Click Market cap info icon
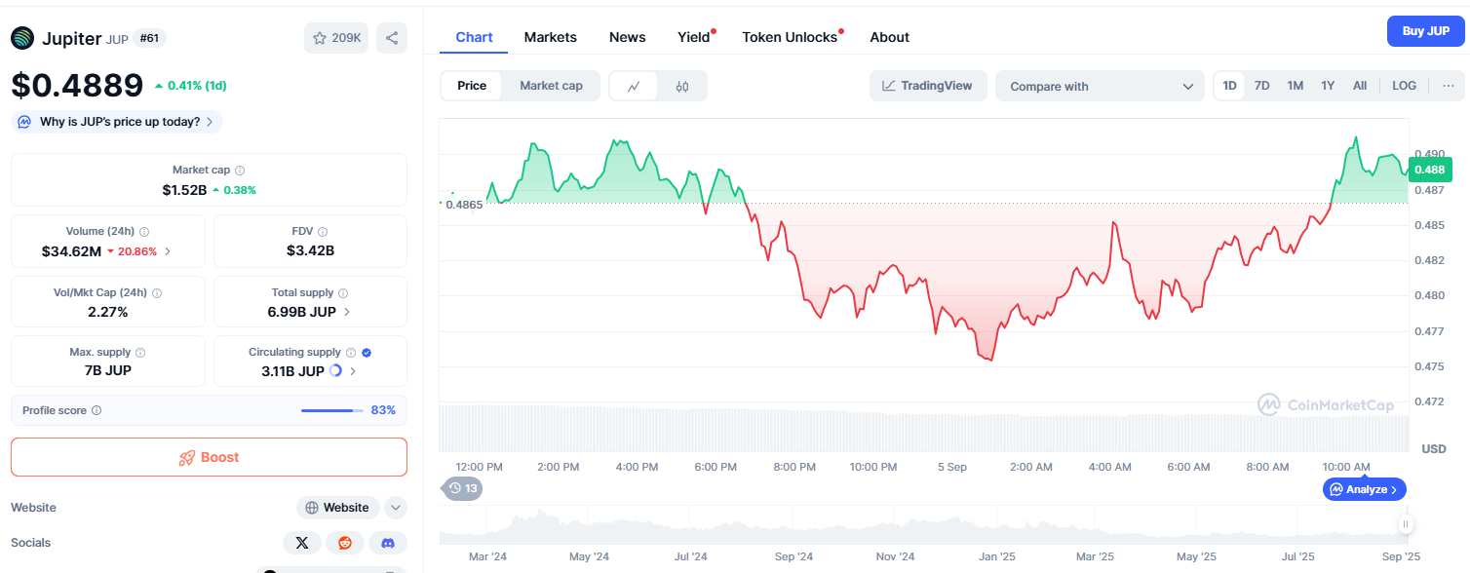The height and width of the screenshot is (573, 1470). pos(240,170)
